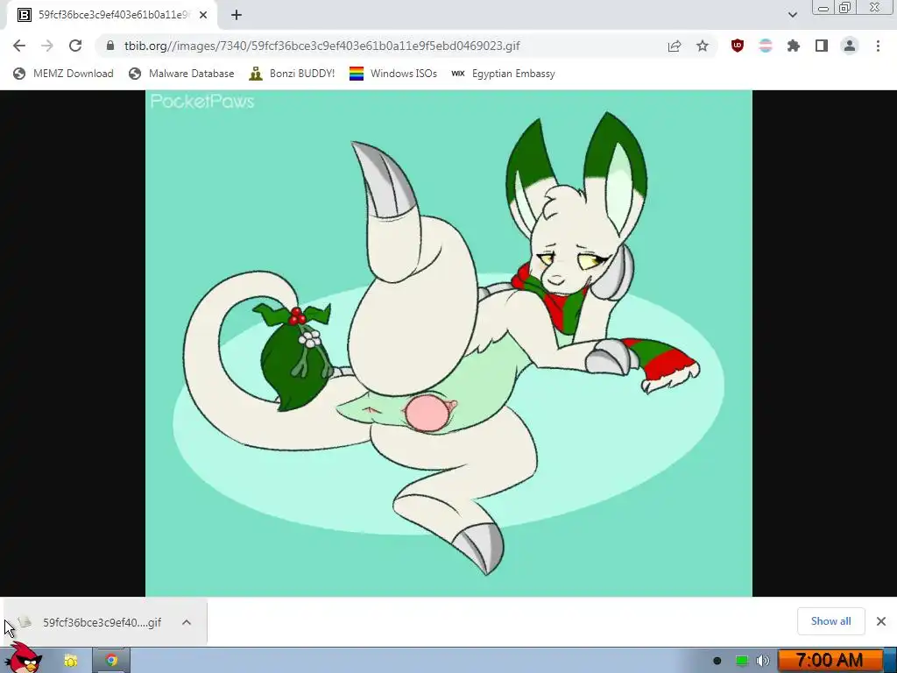Expand the download item options chevron
Screen dimensions: 897x673
187,622
